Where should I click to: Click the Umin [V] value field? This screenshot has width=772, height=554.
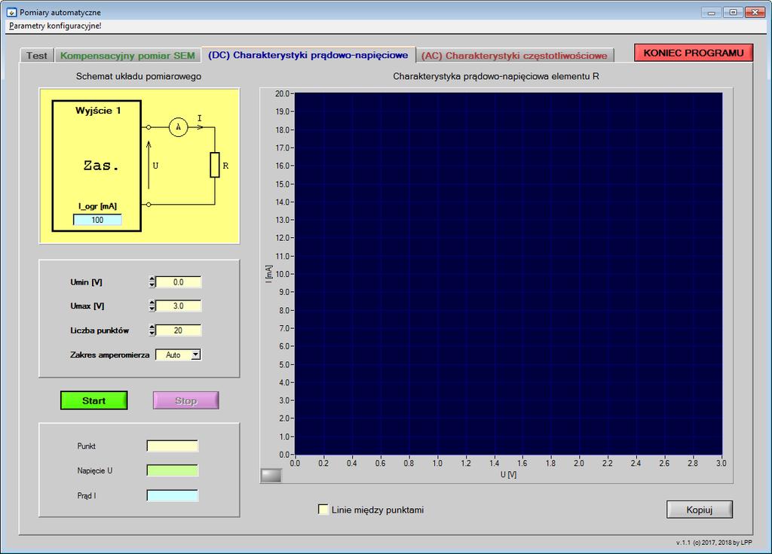click(178, 282)
